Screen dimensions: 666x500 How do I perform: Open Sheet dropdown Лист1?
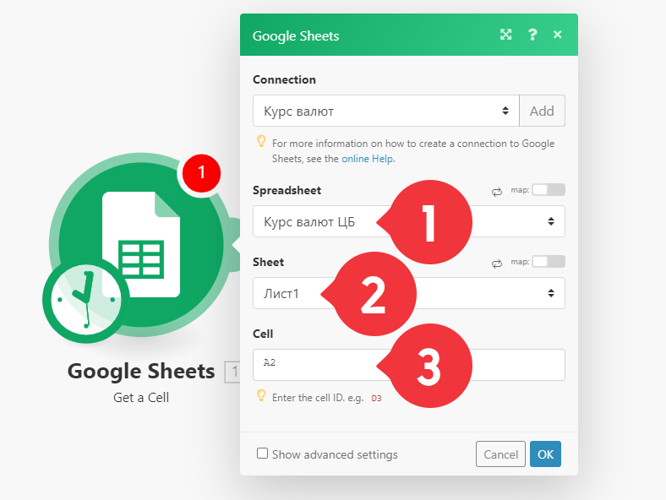409,293
